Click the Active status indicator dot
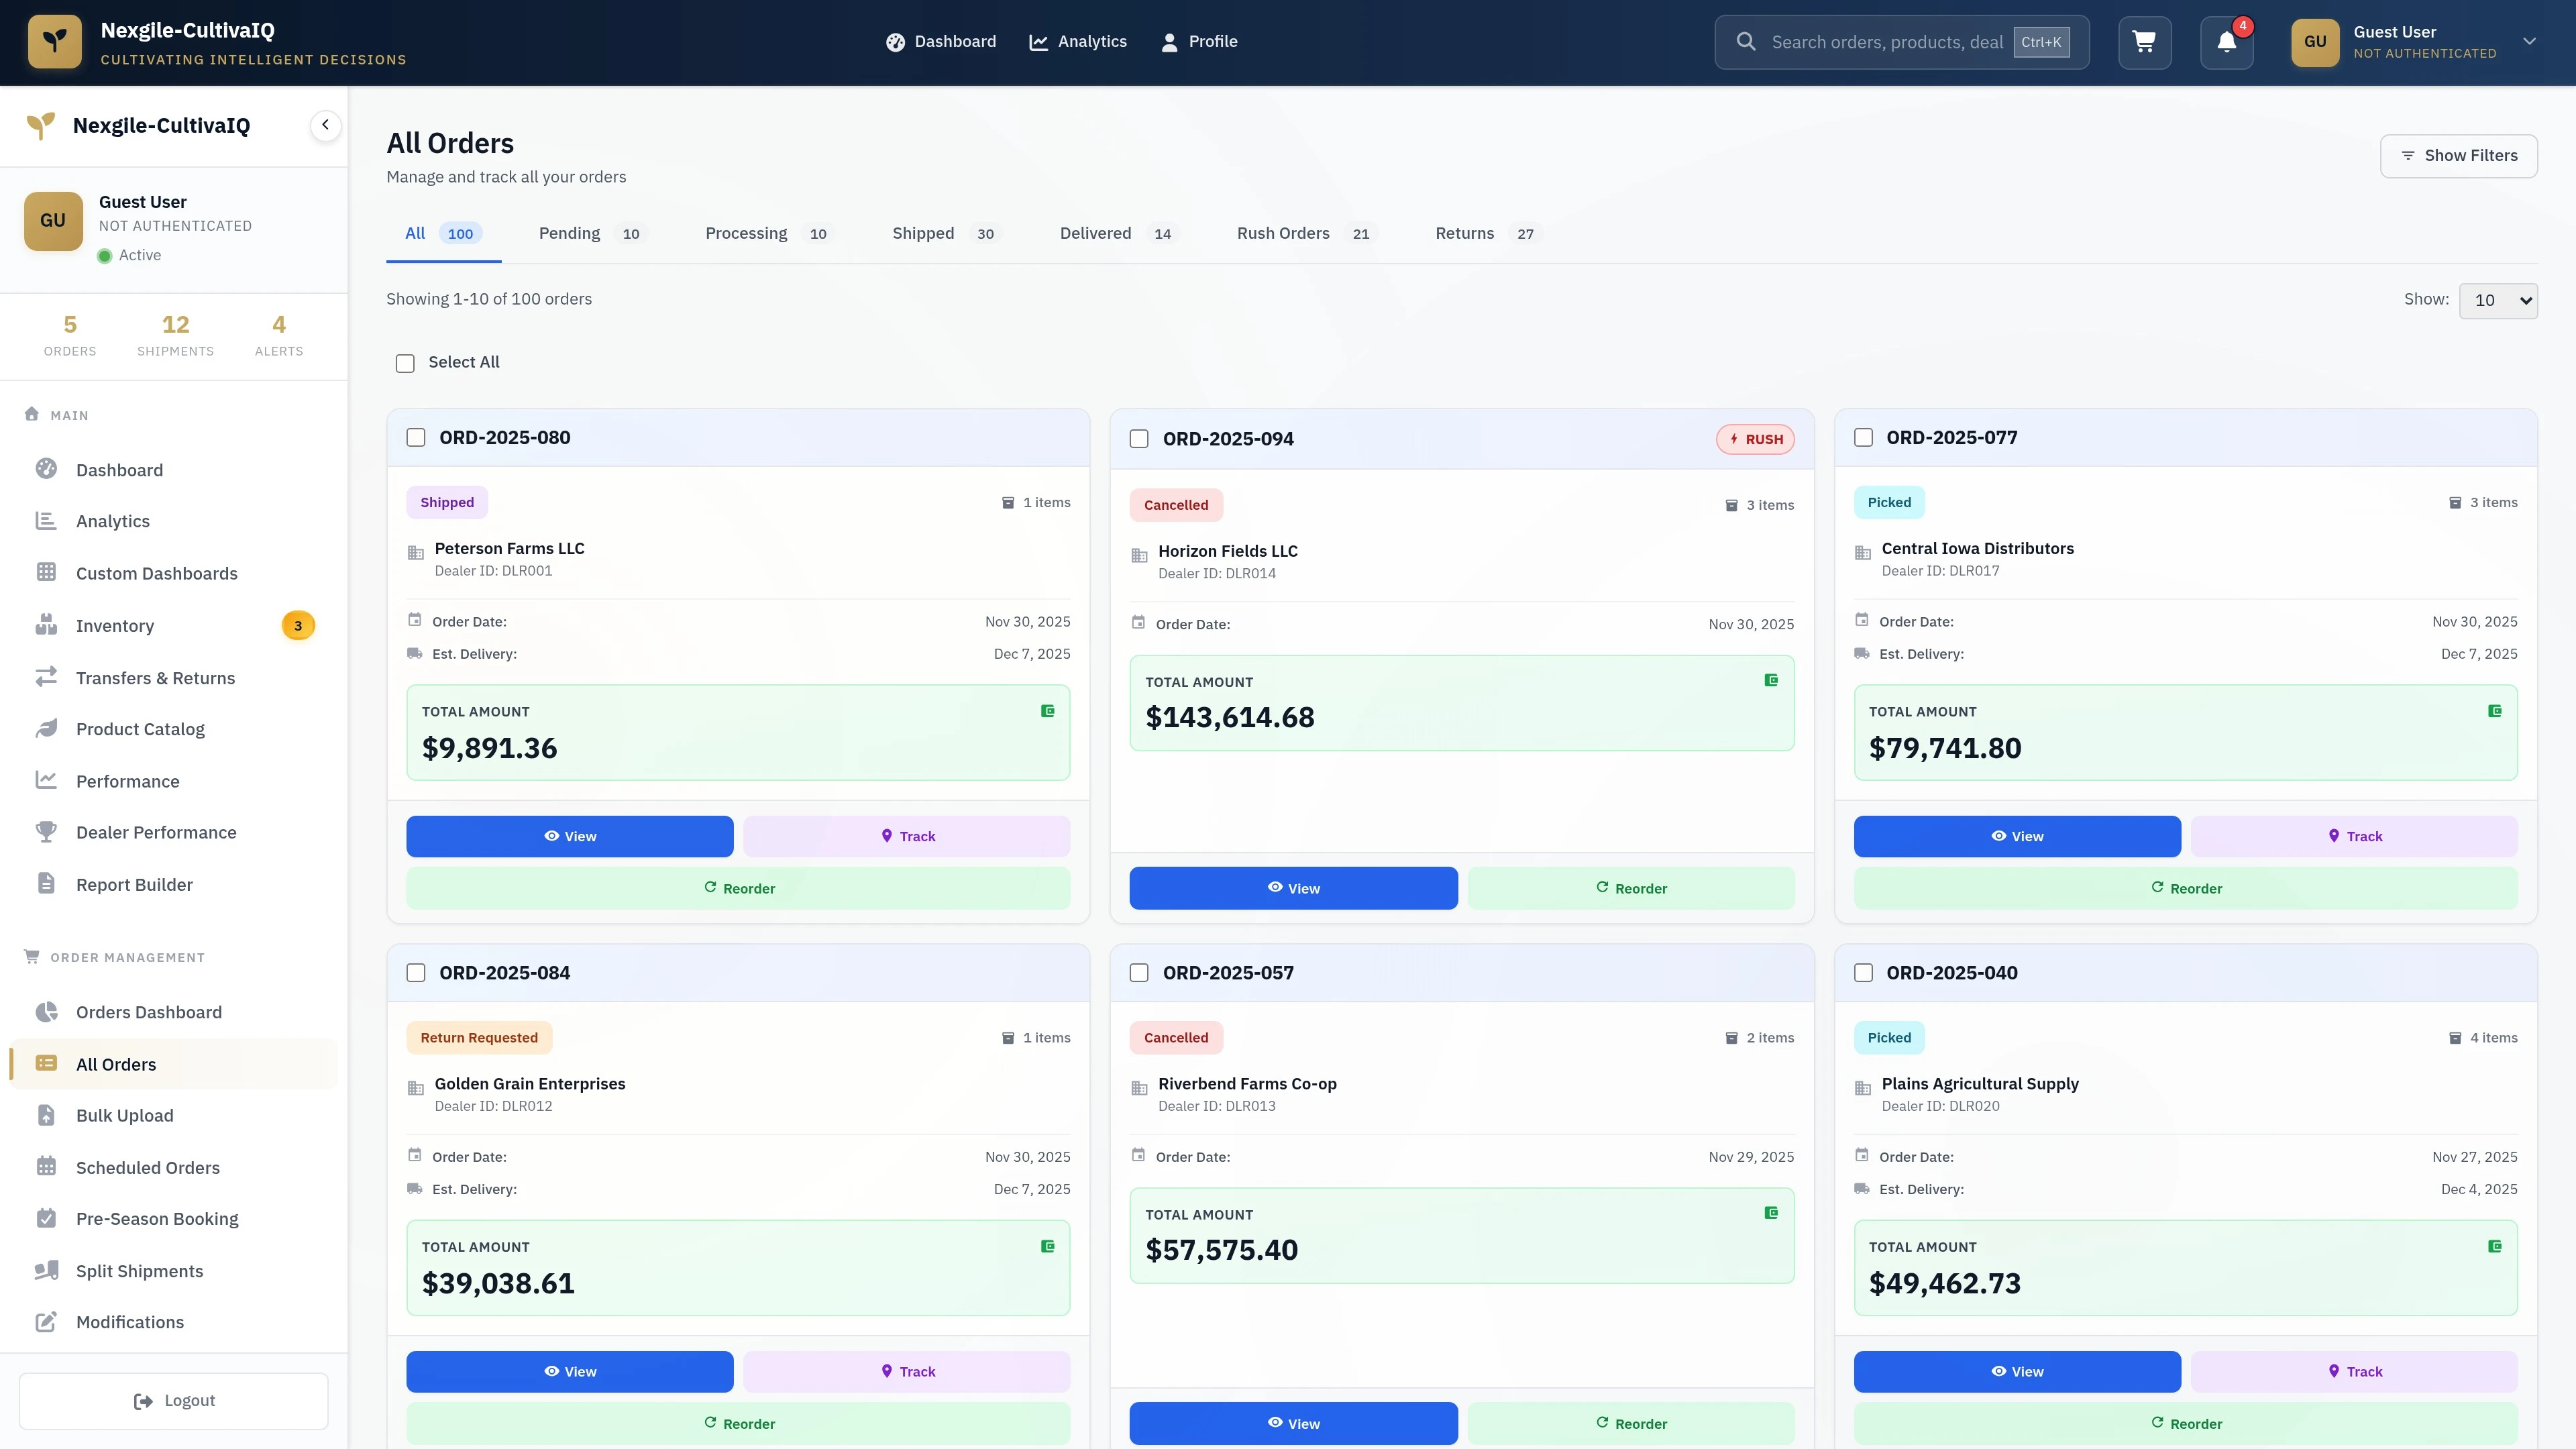 coord(105,255)
